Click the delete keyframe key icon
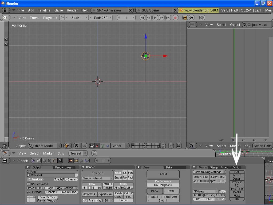Screen dimensions: 273x205 pyautogui.click(x=191, y=18)
